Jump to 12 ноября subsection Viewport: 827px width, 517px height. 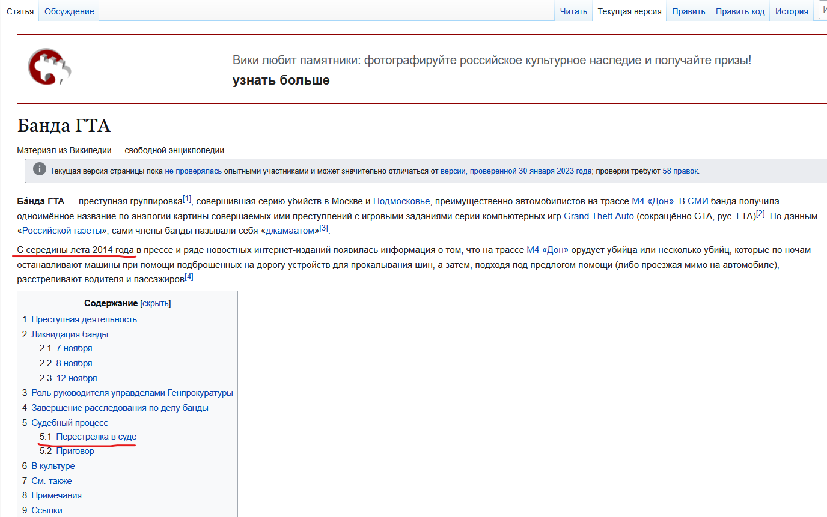click(x=76, y=379)
